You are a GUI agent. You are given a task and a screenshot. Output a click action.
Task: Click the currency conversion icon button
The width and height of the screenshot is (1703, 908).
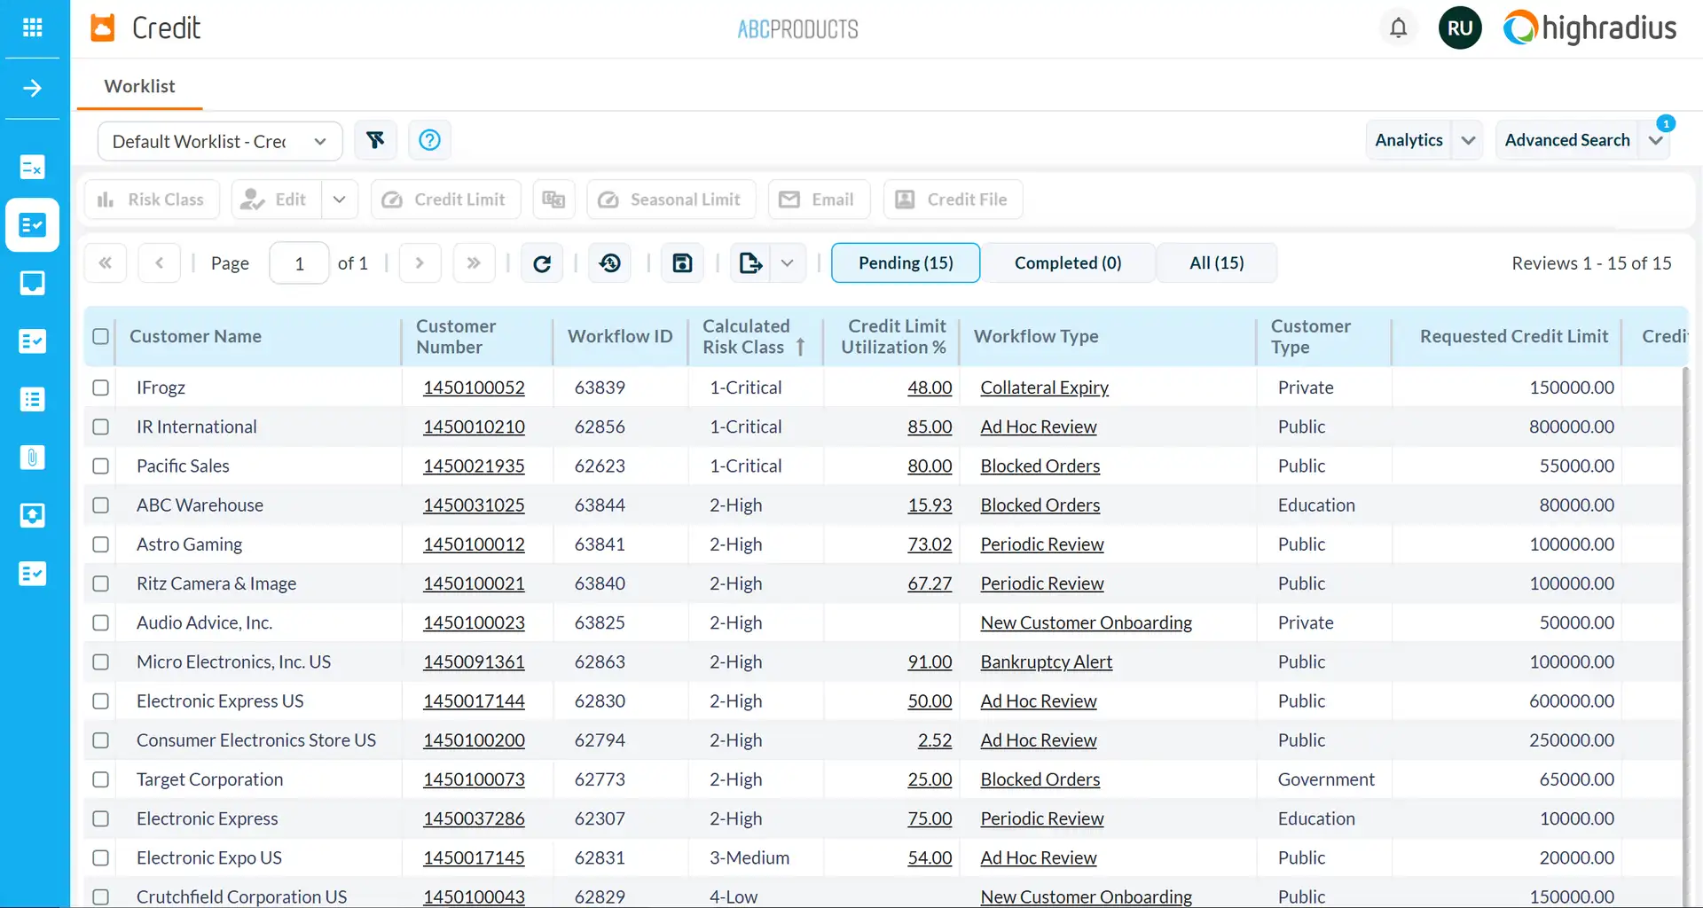(x=553, y=200)
